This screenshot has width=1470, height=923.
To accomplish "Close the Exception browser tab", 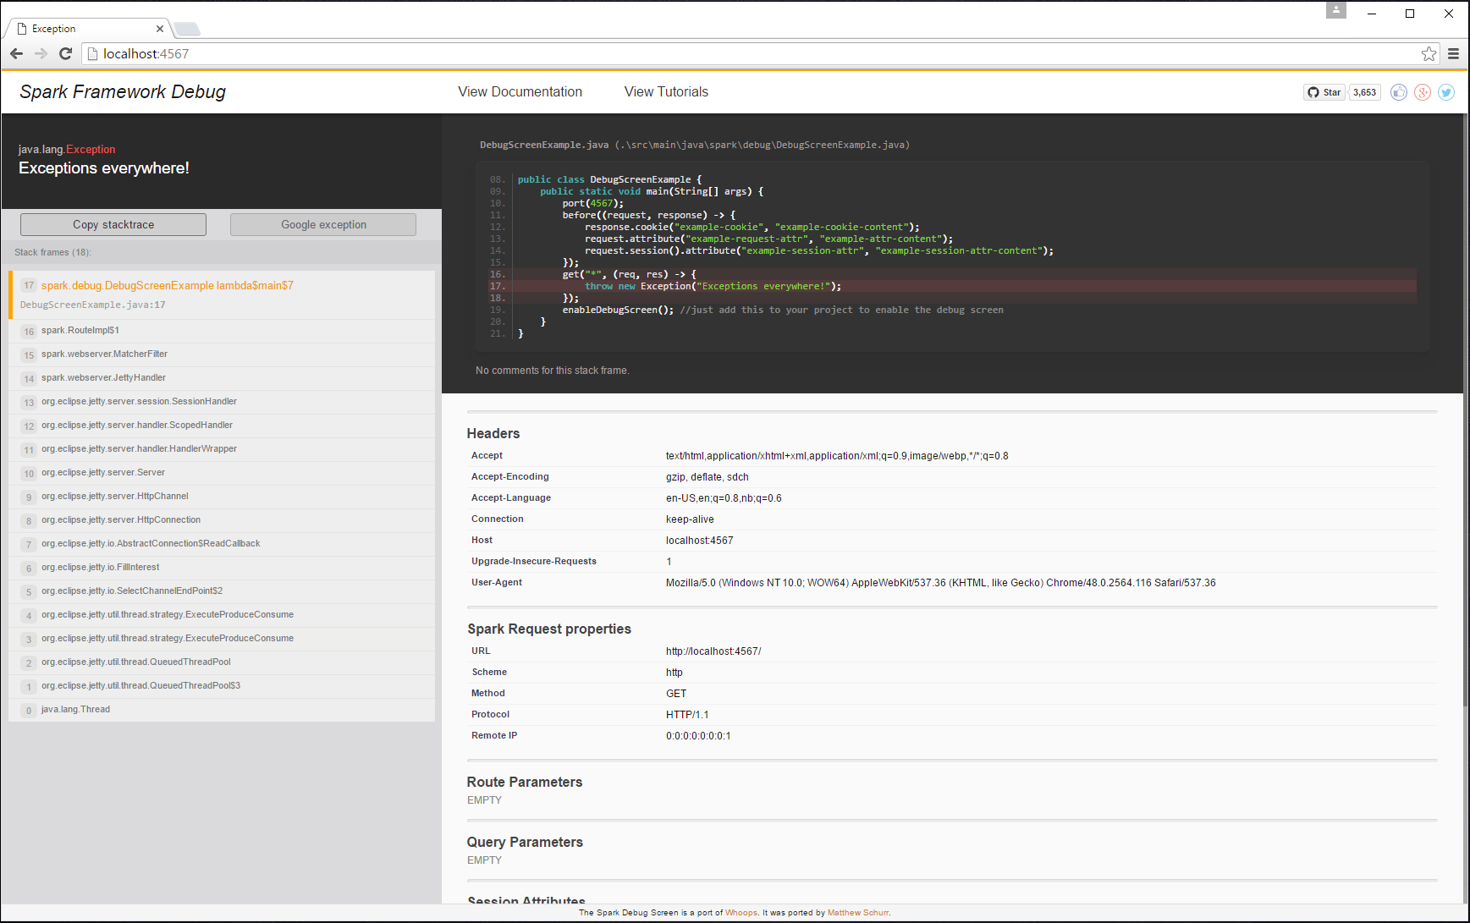I will [160, 29].
